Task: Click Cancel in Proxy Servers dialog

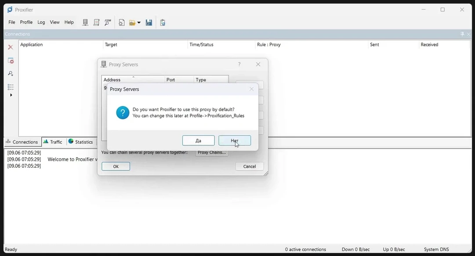Action: (x=250, y=166)
